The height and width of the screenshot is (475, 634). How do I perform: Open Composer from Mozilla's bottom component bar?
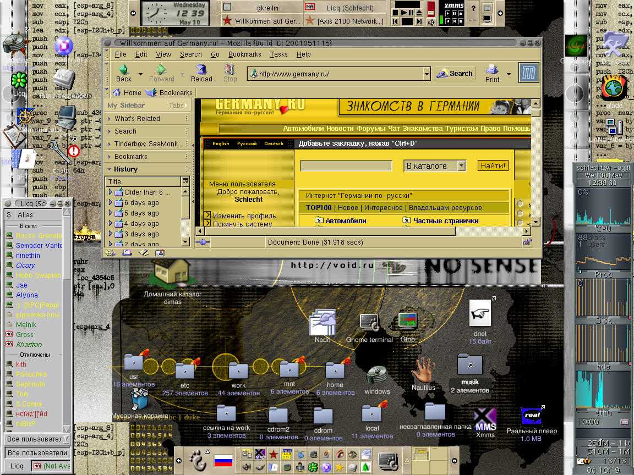tap(144, 253)
